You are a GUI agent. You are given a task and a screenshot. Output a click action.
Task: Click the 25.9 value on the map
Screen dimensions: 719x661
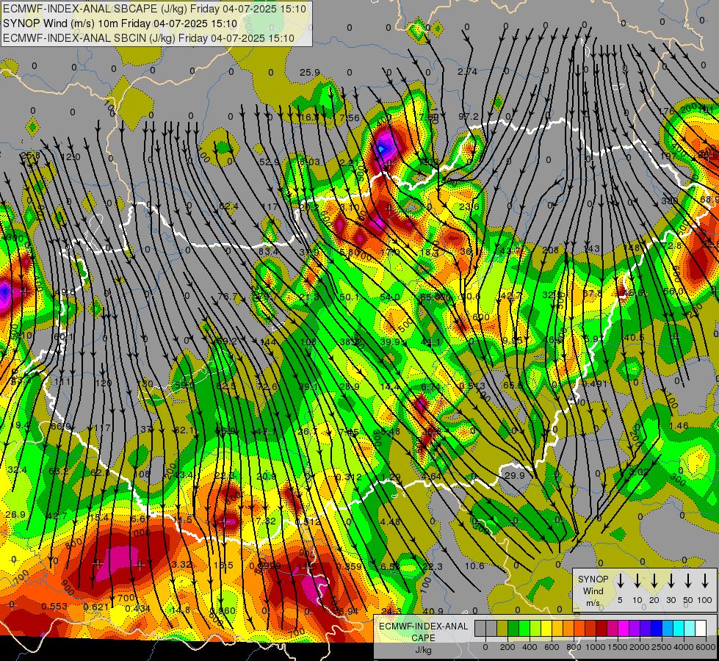click(x=310, y=72)
